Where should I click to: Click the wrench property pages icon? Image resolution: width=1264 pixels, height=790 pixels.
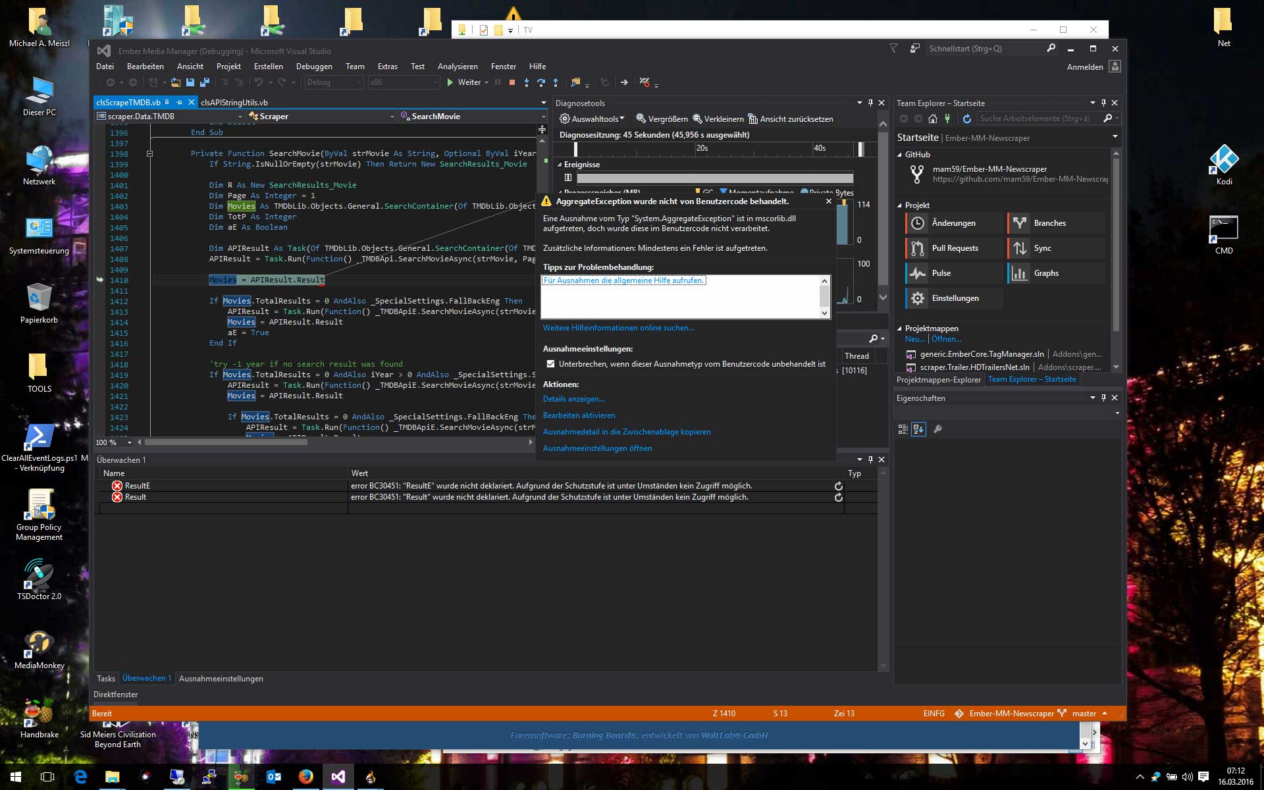pos(938,429)
